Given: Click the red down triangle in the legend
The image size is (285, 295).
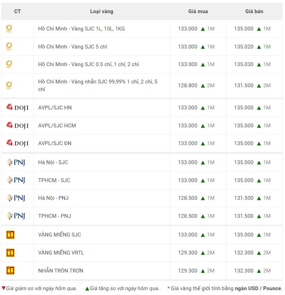Looking at the screenshot, I should coord(3,288).
